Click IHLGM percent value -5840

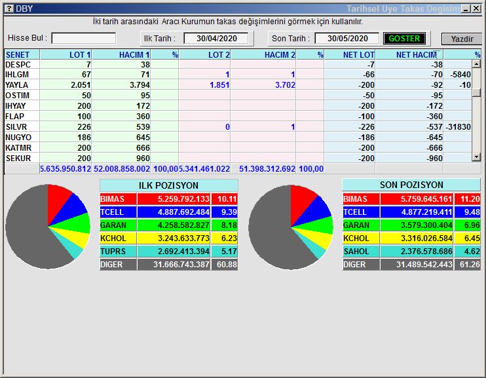tap(460, 75)
